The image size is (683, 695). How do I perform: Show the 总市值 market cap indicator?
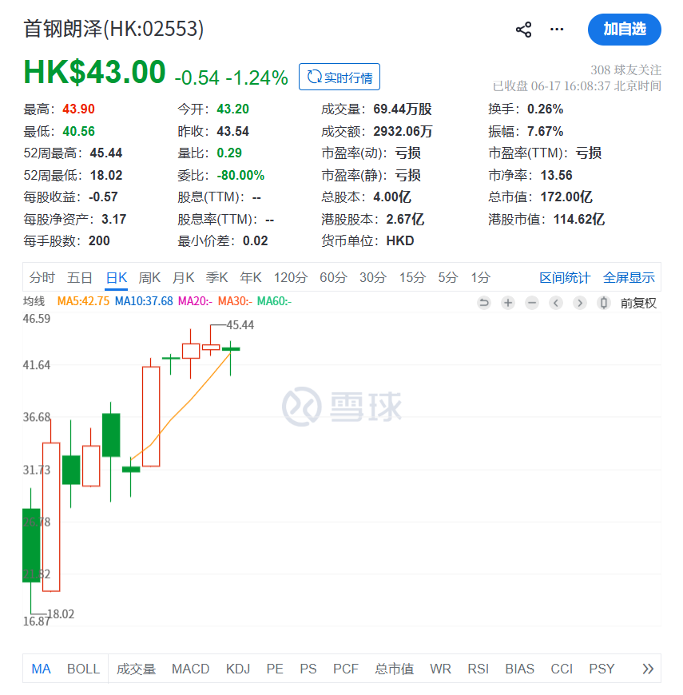pos(394,669)
